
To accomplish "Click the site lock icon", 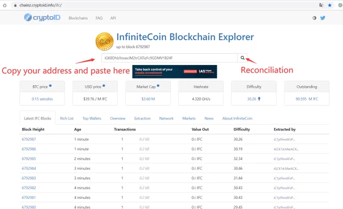I will coord(15,5).
